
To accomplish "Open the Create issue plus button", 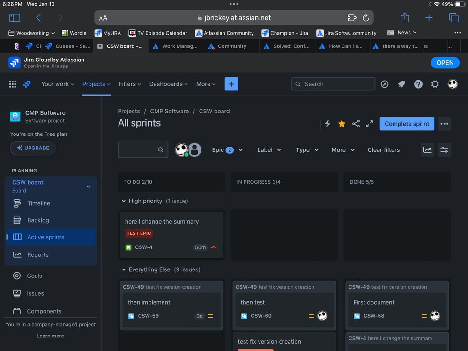I will tap(231, 84).
